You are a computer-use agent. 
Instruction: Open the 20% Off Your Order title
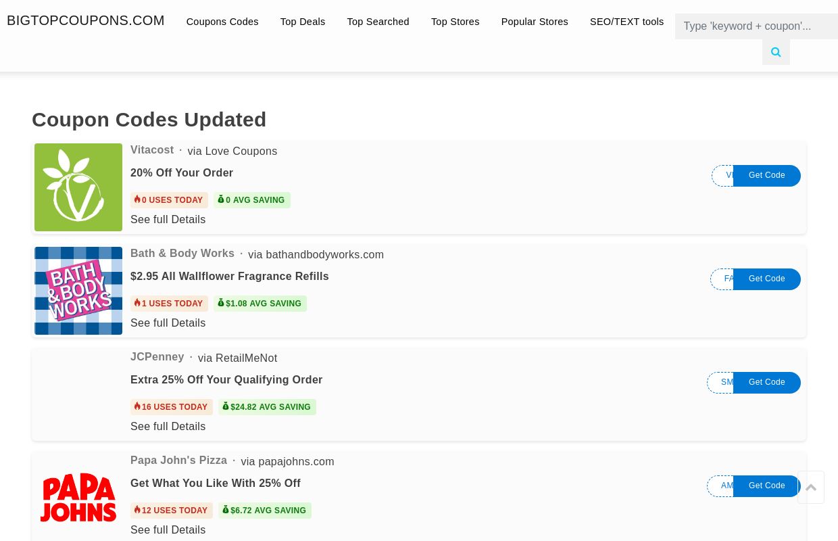click(x=182, y=173)
